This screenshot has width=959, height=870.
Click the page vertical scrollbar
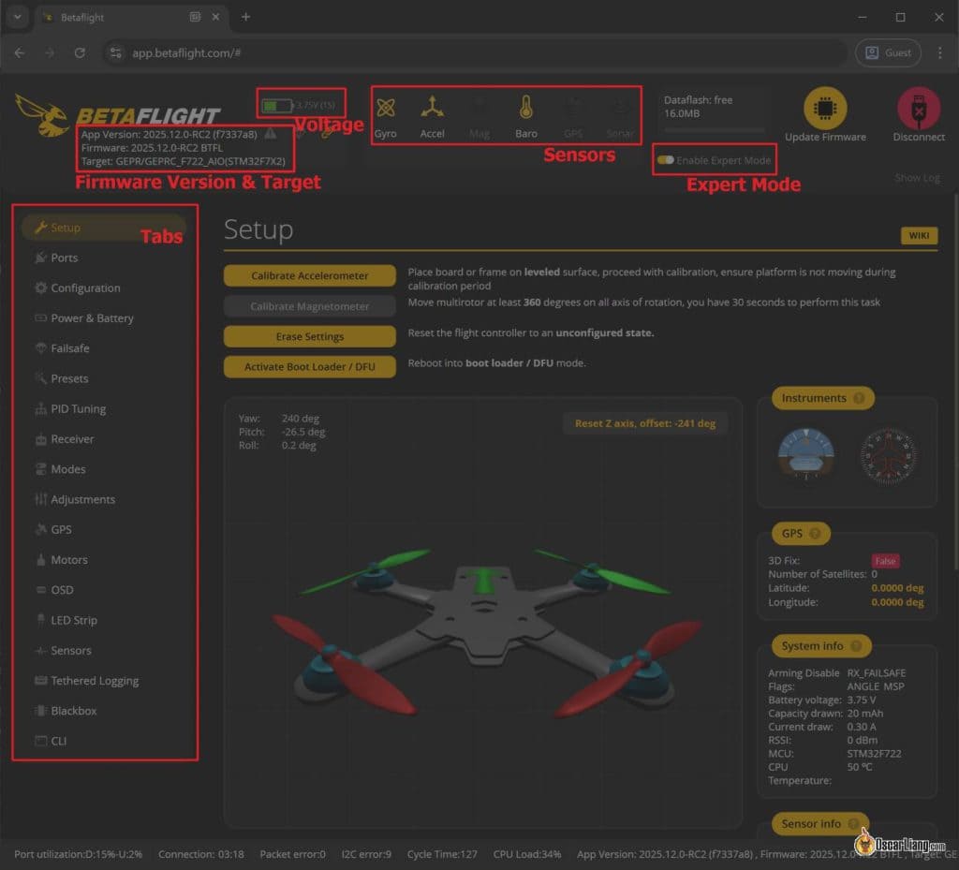coord(955,382)
